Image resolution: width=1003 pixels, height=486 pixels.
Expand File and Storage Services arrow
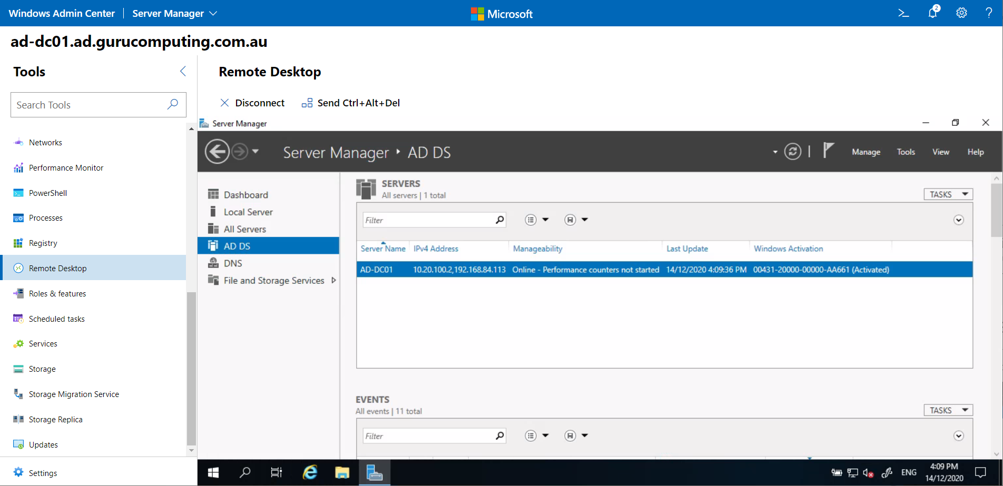(333, 280)
